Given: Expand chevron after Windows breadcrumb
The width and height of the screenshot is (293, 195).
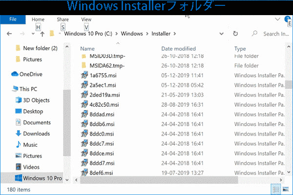Looking at the screenshot, I should pos(147,34).
